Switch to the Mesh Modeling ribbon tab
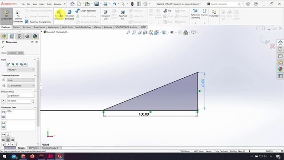This screenshot has width=284, height=160. pos(83,27)
